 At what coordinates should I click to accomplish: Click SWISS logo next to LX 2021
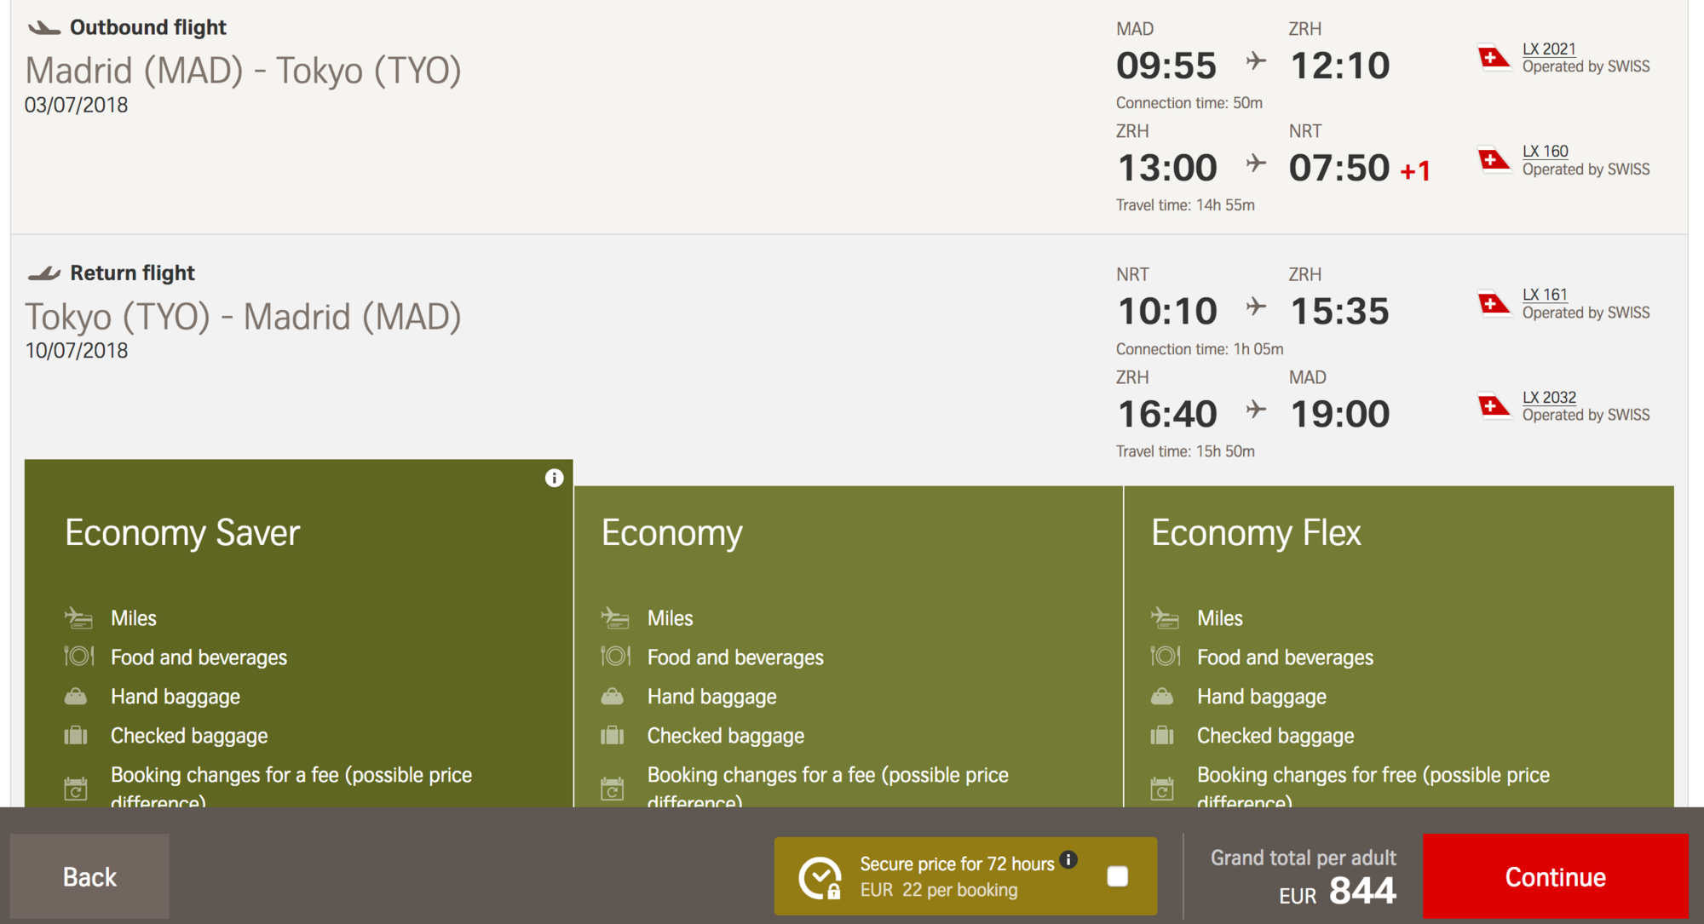click(x=1494, y=58)
